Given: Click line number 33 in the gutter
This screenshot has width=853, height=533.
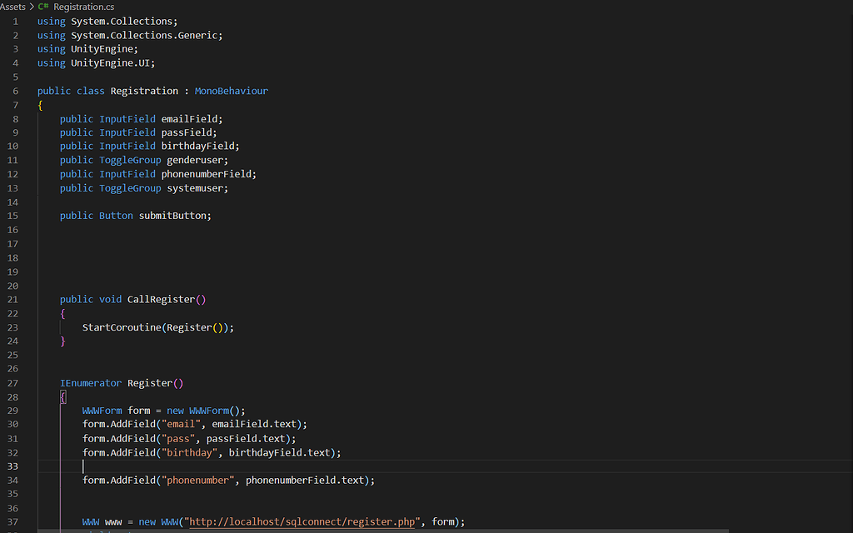Looking at the screenshot, I should click(x=12, y=466).
